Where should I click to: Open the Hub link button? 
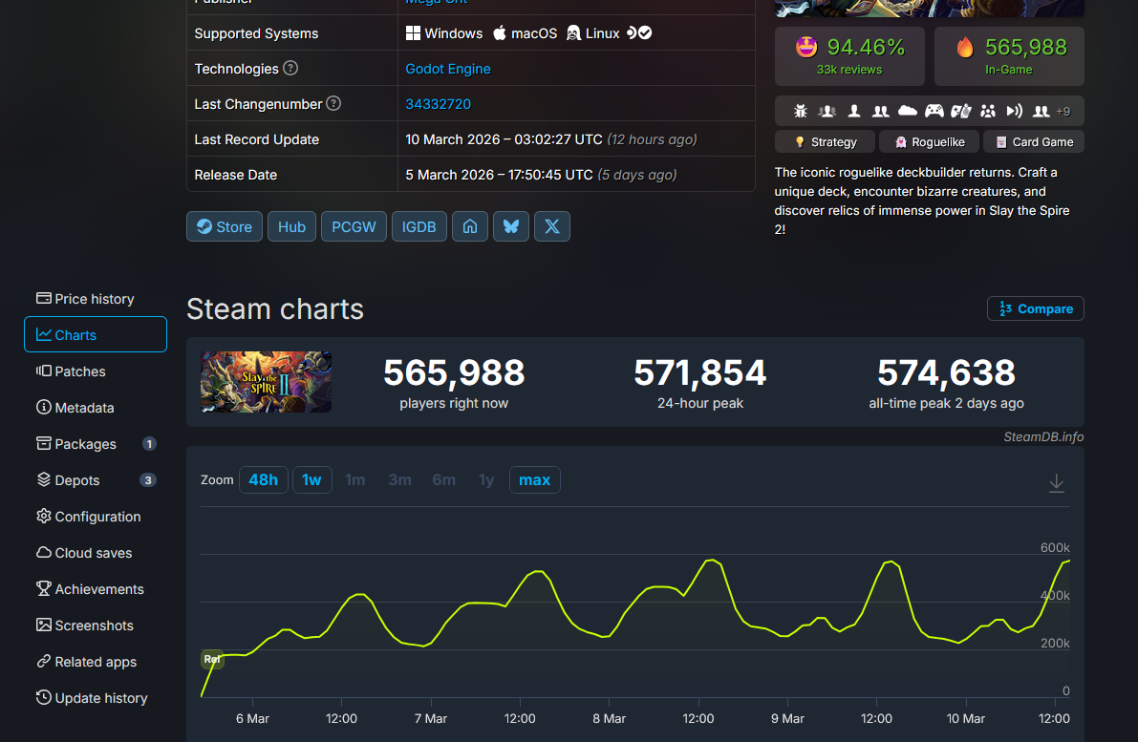(x=291, y=226)
